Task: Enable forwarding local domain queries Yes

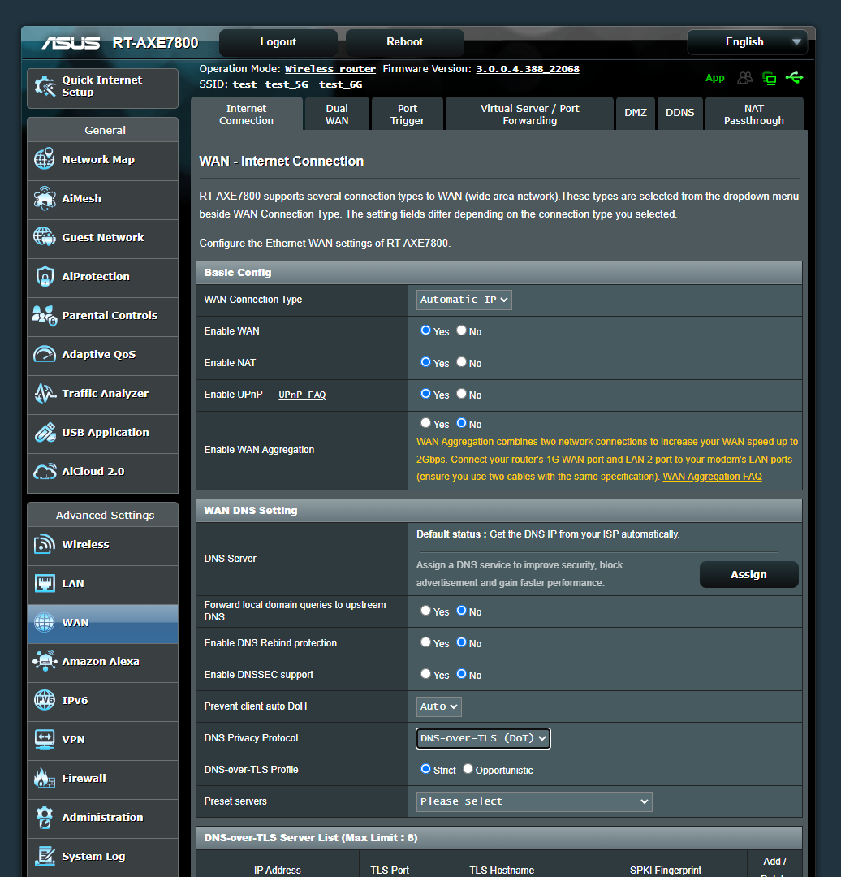Action: click(x=425, y=610)
